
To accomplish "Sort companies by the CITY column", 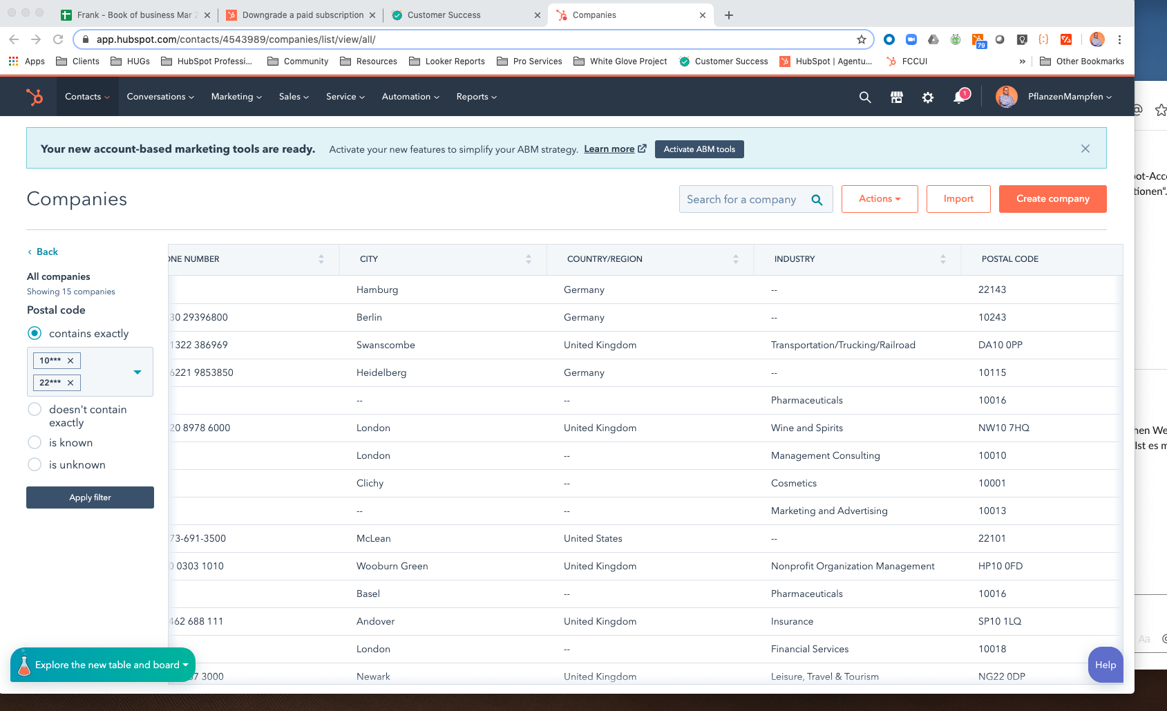I will point(529,259).
